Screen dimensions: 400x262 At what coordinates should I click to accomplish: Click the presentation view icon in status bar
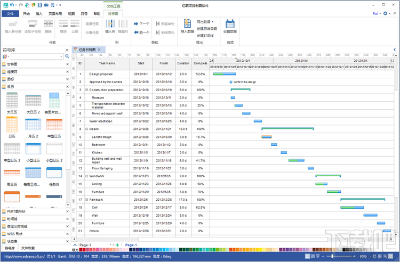(x=318, y=256)
